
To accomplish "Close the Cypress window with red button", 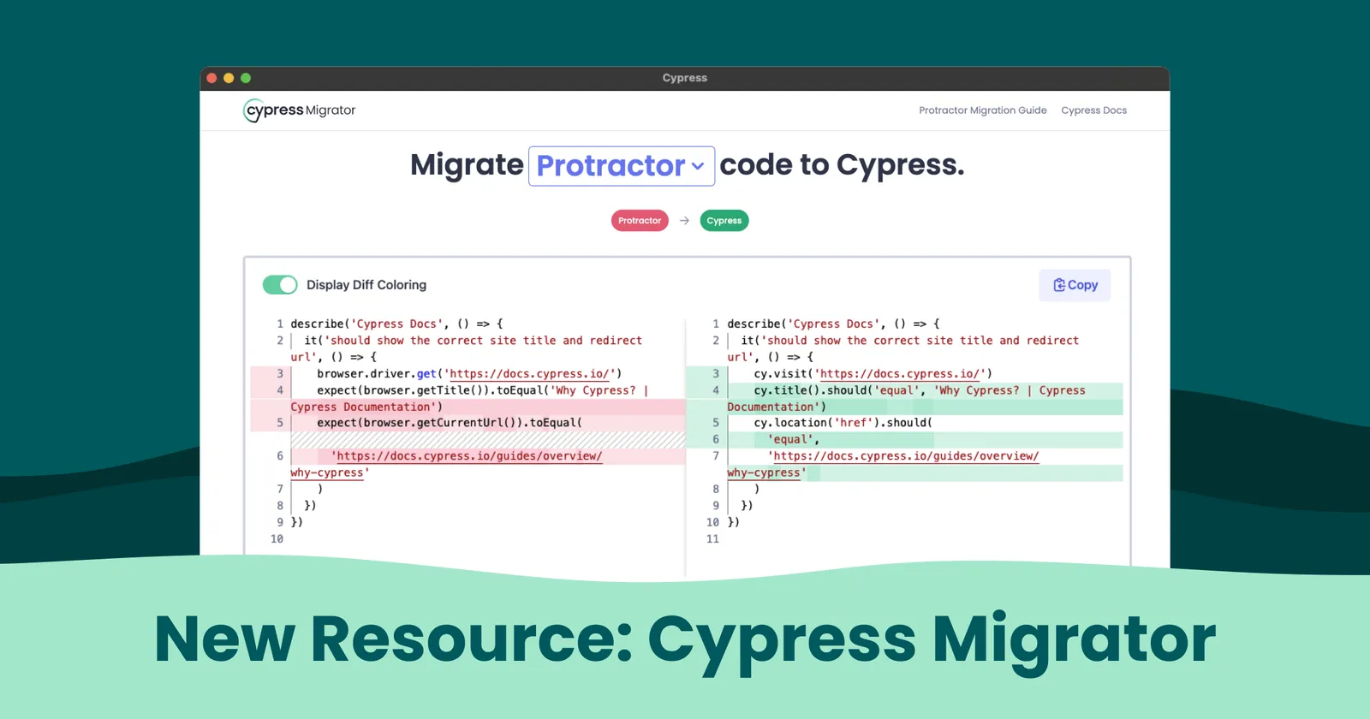I will [211, 78].
